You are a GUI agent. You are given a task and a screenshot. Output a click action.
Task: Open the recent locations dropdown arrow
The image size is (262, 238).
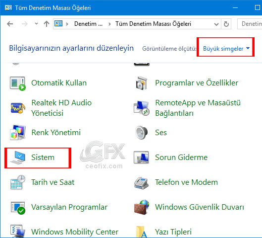point(36,24)
